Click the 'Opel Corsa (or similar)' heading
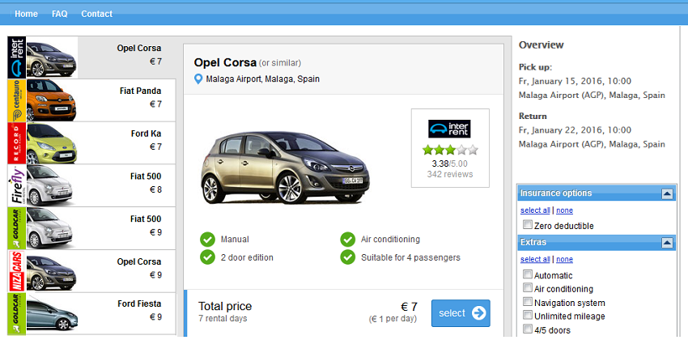Image resolution: width=688 pixels, height=344 pixels. 248,63
